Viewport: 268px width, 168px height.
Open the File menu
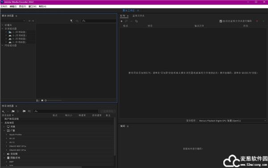point(4,7)
